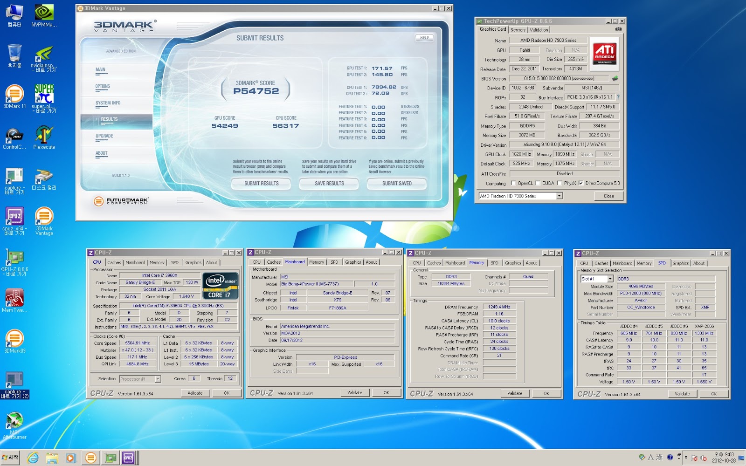The height and width of the screenshot is (466, 746).
Task: Click the taskbar clock showing 9:03
Action: click(724, 458)
